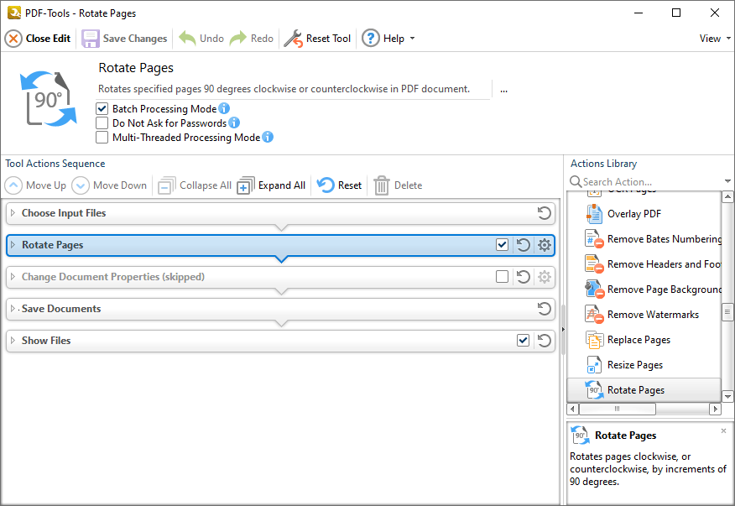Select Rotate Pages in Actions Library
Viewport: 735px width, 506px height.
644,390
